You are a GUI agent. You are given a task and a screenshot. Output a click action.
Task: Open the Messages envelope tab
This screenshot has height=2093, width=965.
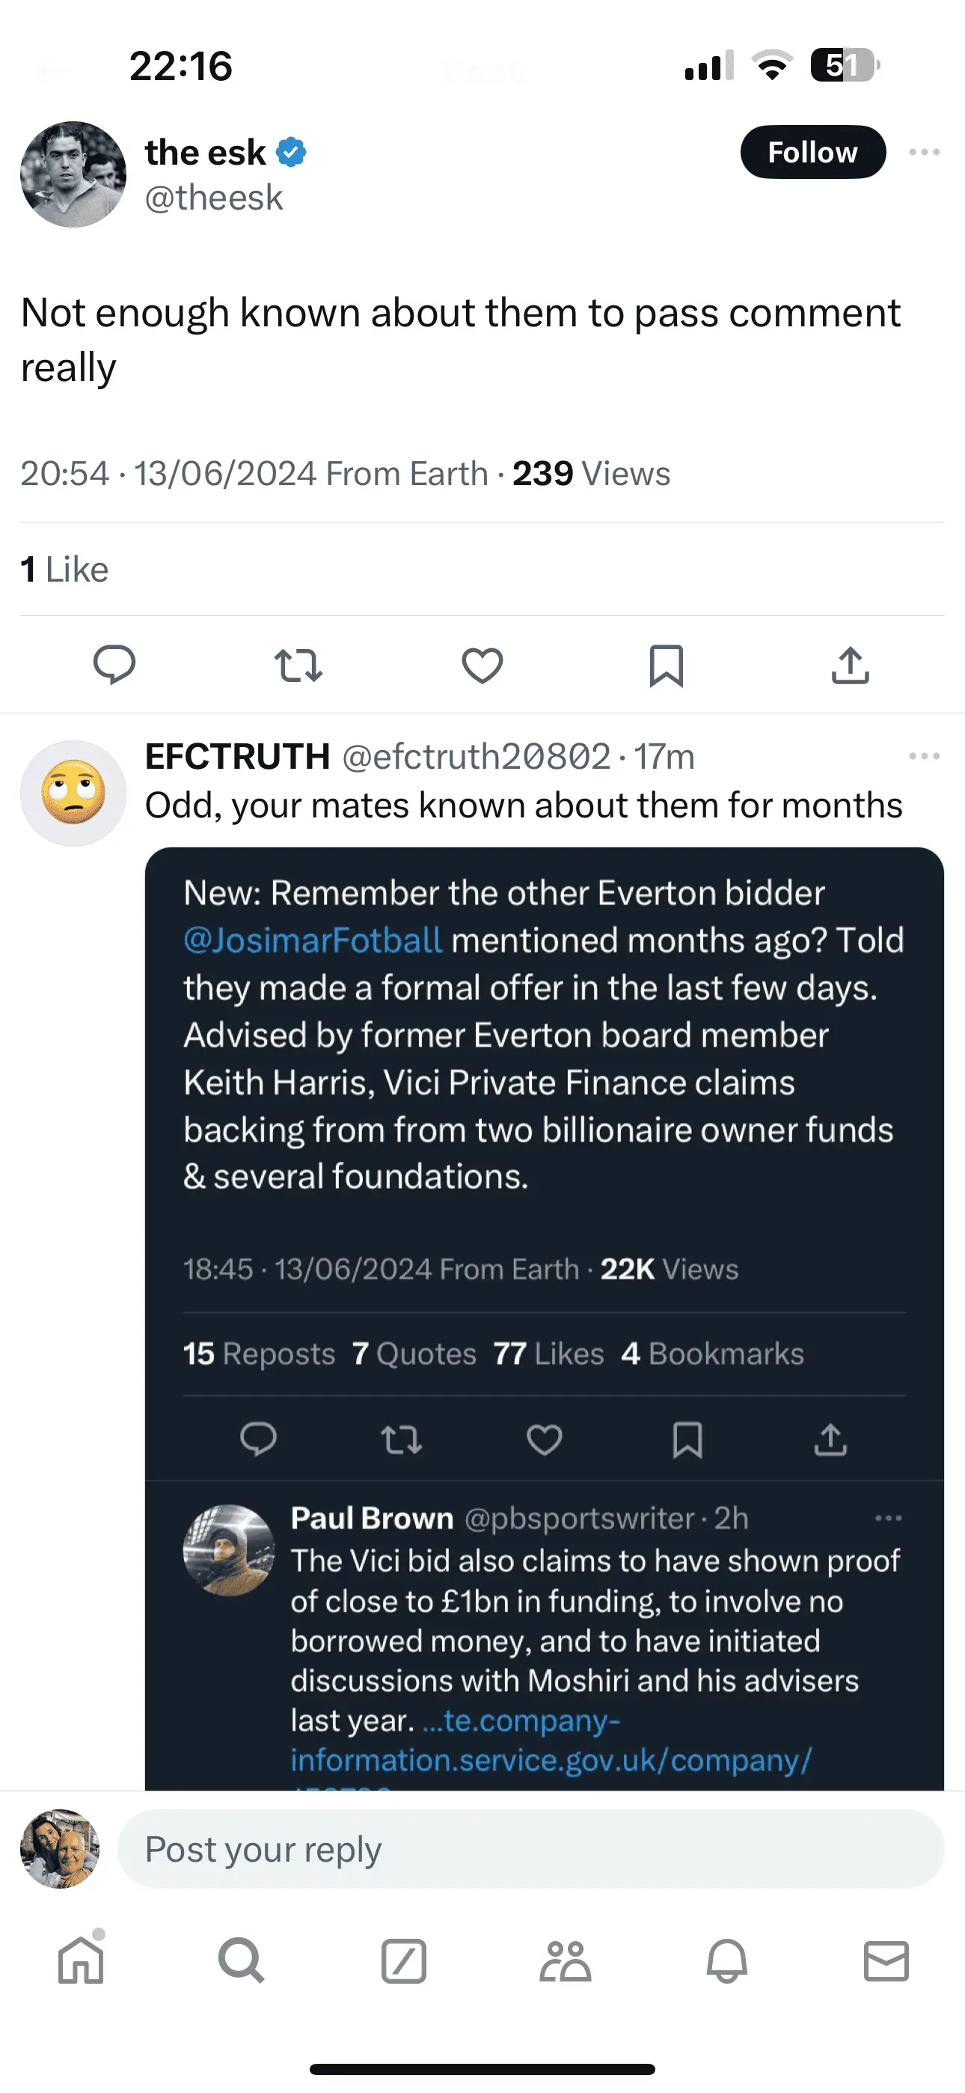(x=886, y=1961)
